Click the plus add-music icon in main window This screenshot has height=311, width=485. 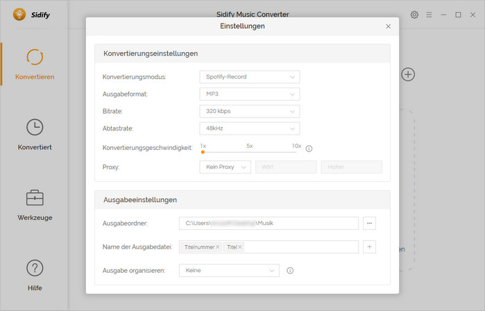408,74
